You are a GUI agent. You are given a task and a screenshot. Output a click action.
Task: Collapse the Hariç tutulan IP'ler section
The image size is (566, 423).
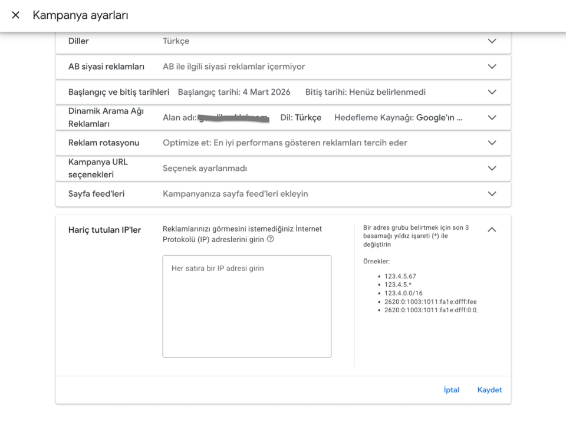coord(492,229)
